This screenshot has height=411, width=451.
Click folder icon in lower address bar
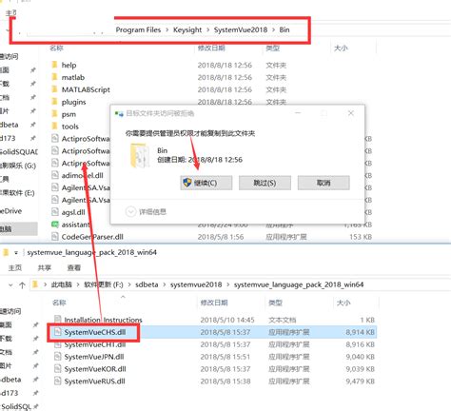pyautogui.click(x=35, y=284)
